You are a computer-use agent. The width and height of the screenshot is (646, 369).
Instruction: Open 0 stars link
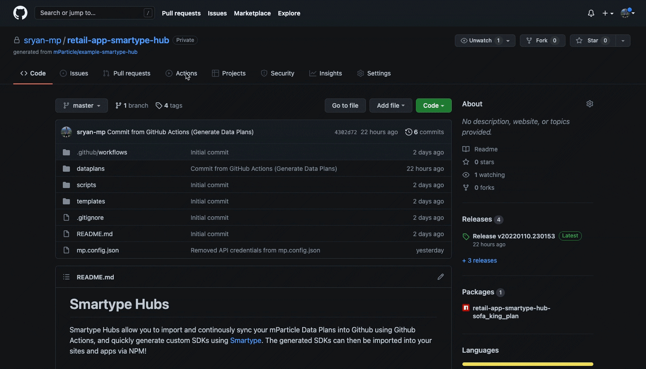click(478, 162)
